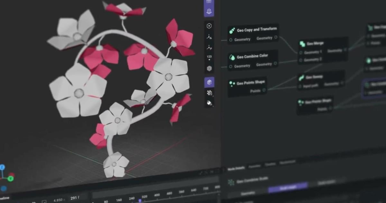Click Points output port of Geo Points Shape

coord(264,91)
